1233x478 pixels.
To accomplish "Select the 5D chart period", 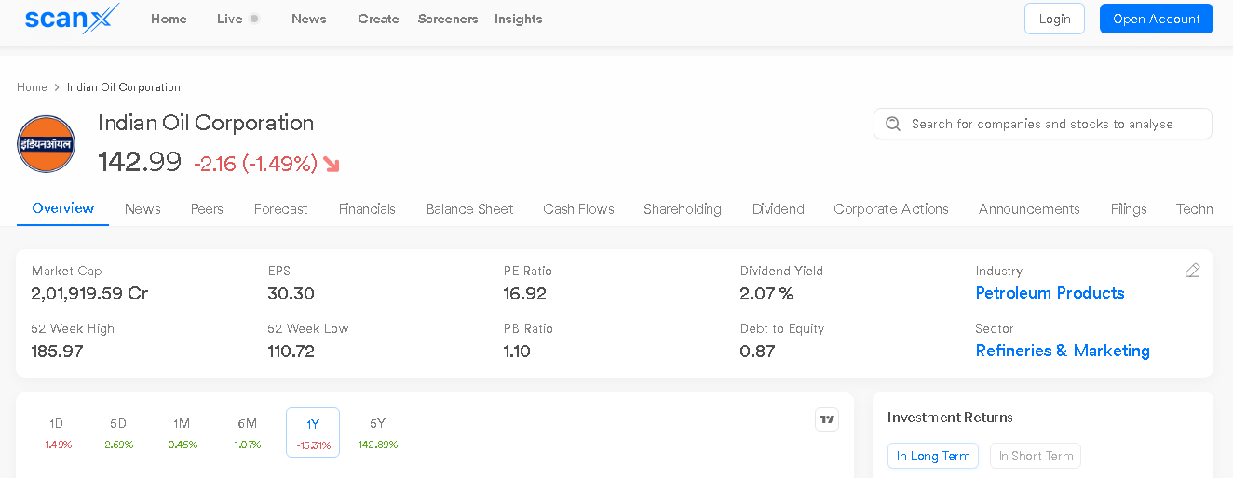I will coord(118,432).
